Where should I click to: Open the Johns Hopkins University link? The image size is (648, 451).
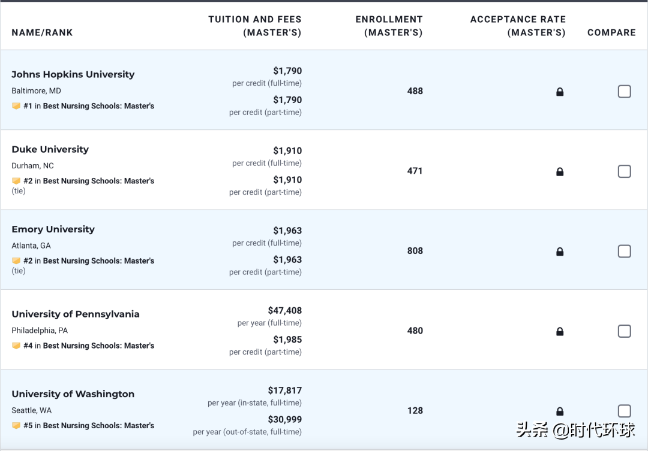[73, 74]
